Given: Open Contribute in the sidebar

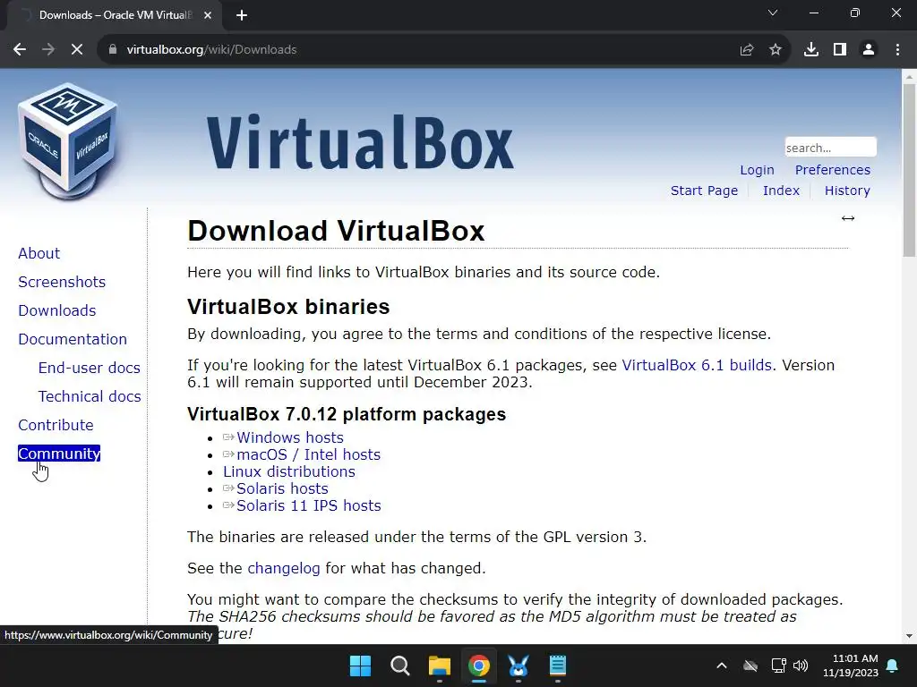Looking at the screenshot, I should coord(56,425).
